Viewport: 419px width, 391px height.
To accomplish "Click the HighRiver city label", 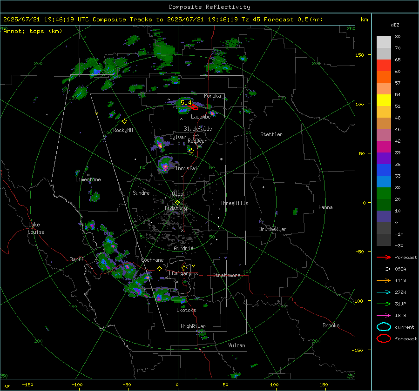I will pos(193,326).
